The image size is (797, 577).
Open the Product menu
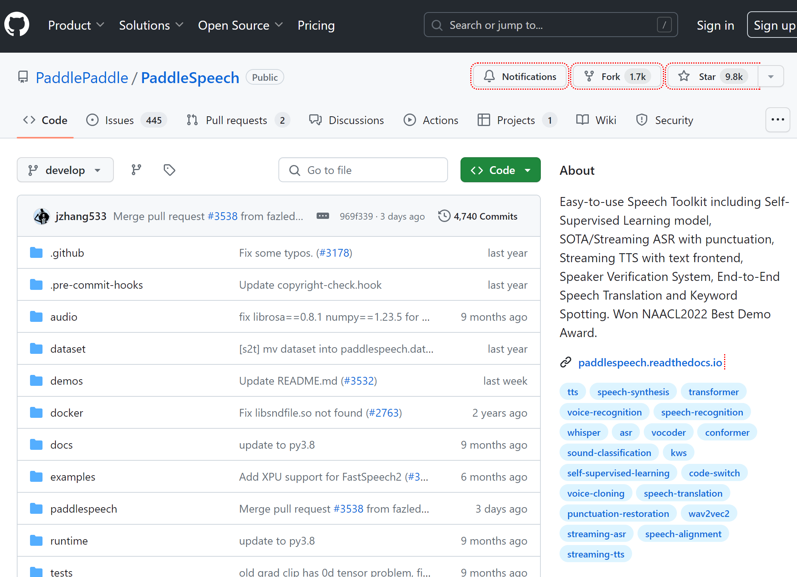(76, 25)
